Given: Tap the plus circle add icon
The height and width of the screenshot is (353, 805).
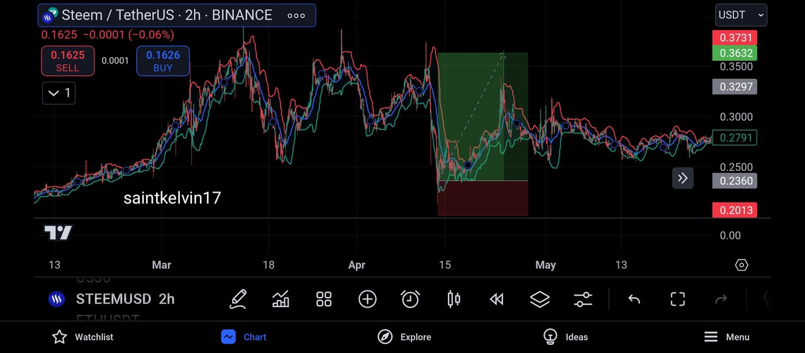Looking at the screenshot, I should point(367,299).
